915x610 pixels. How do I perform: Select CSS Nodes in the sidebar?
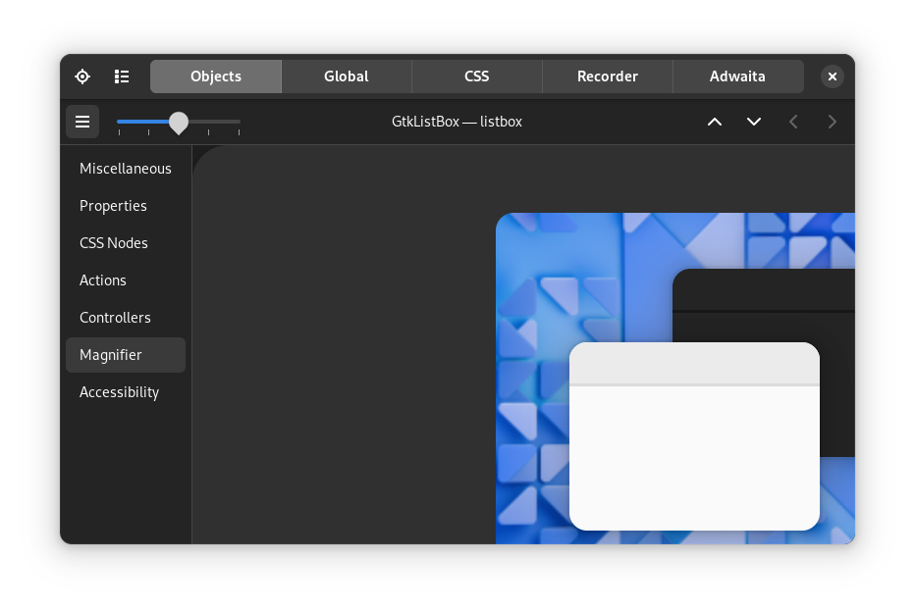tap(114, 243)
